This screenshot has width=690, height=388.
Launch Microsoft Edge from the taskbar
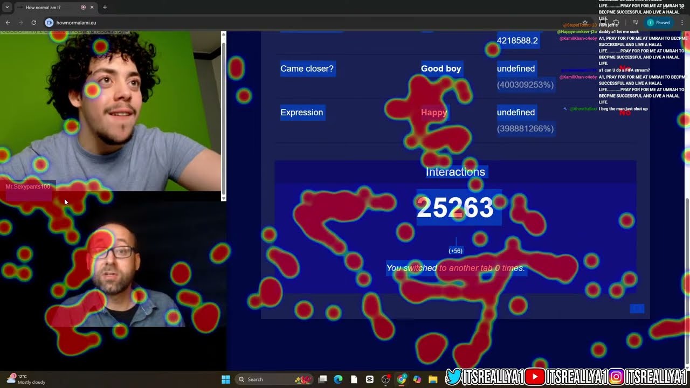(x=338, y=379)
